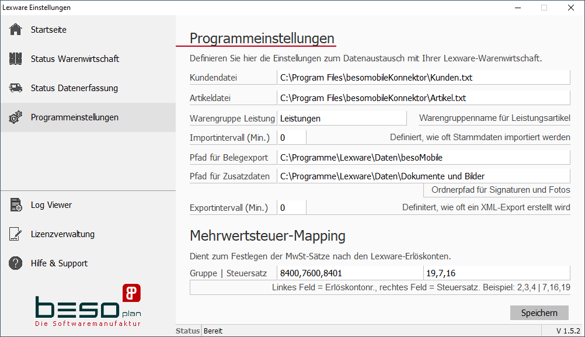Click the Kundendatei label
585x337 pixels.
pyautogui.click(x=214, y=78)
